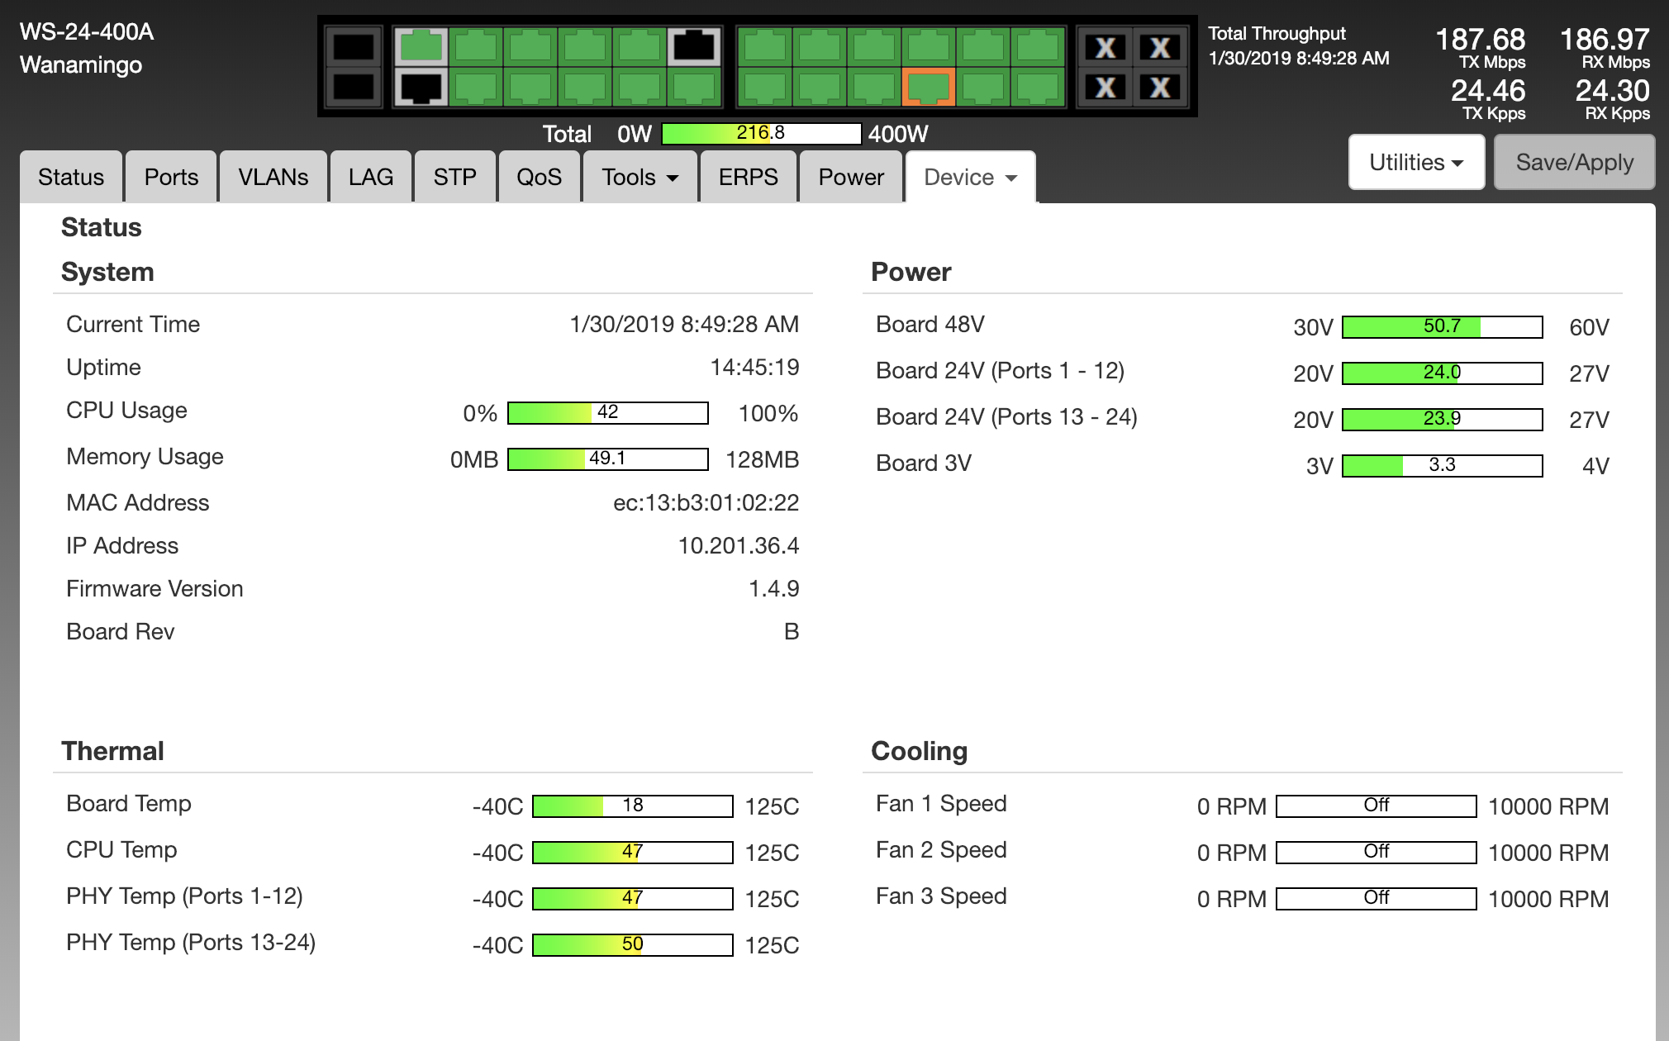
Task: Click the top-right X-marked SFP port
Action: [1160, 48]
